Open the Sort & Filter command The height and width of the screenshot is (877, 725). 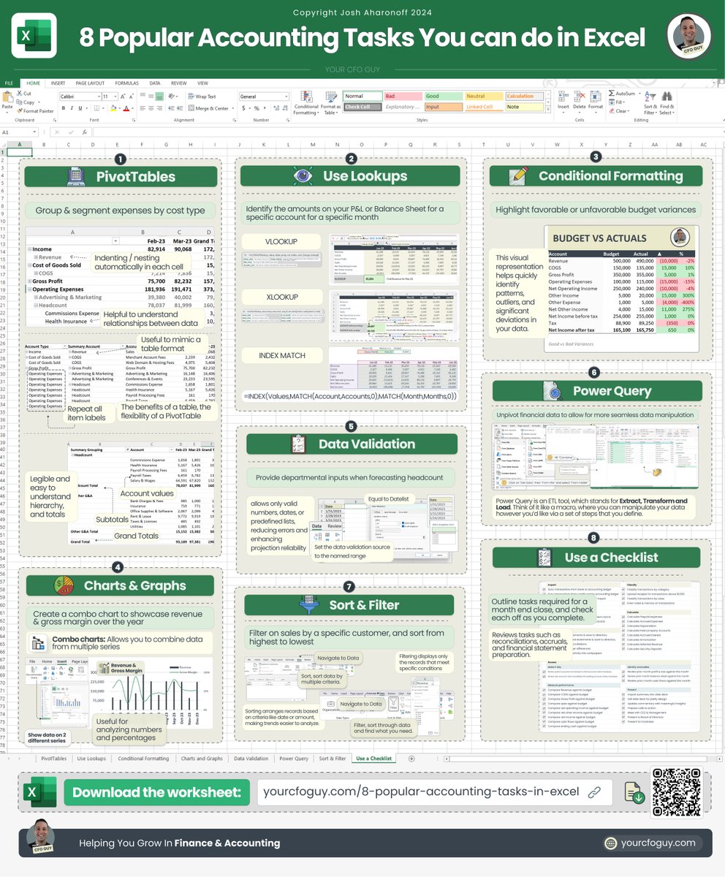pyautogui.click(x=650, y=102)
